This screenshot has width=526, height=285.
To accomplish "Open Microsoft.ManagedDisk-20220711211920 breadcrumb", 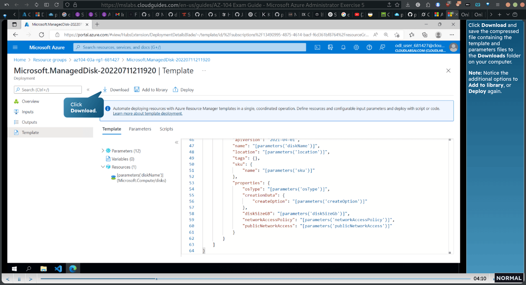I will pyautogui.click(x=168, y=60).
